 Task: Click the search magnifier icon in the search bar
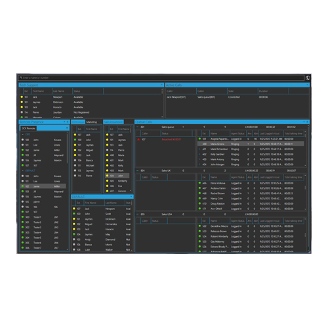[x=21, y=77]
